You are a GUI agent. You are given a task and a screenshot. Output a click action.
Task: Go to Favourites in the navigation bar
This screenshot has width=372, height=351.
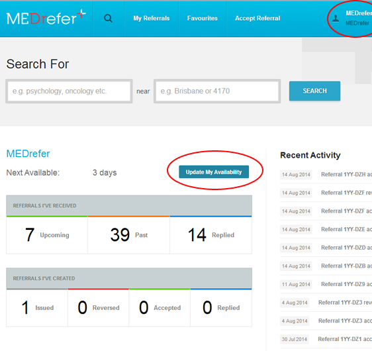coord(203,19)
